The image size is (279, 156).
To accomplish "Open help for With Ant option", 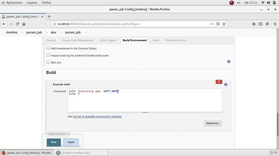I will (229, 62).
